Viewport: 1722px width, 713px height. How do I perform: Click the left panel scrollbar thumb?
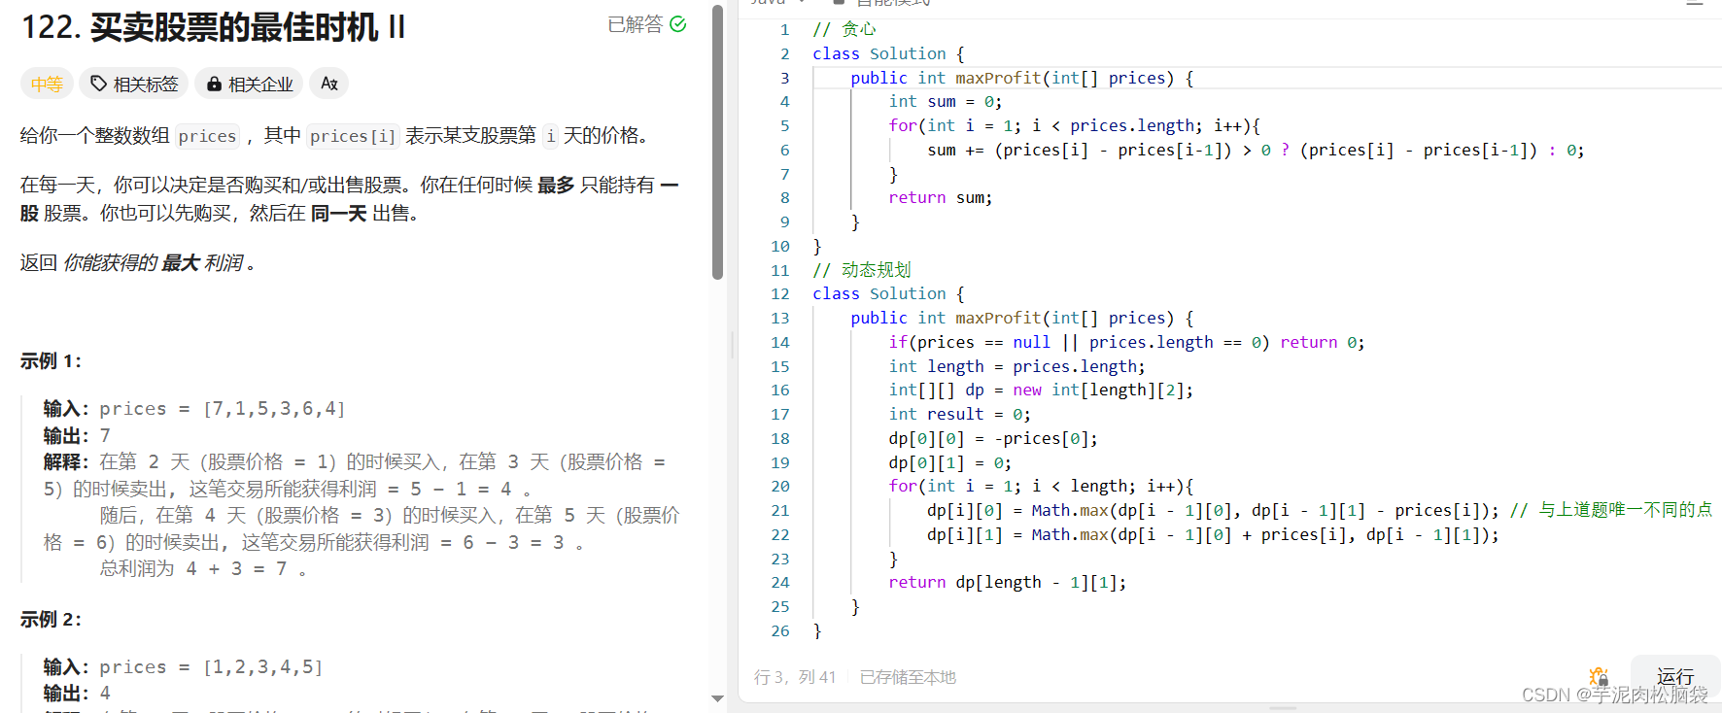[717, 142]
